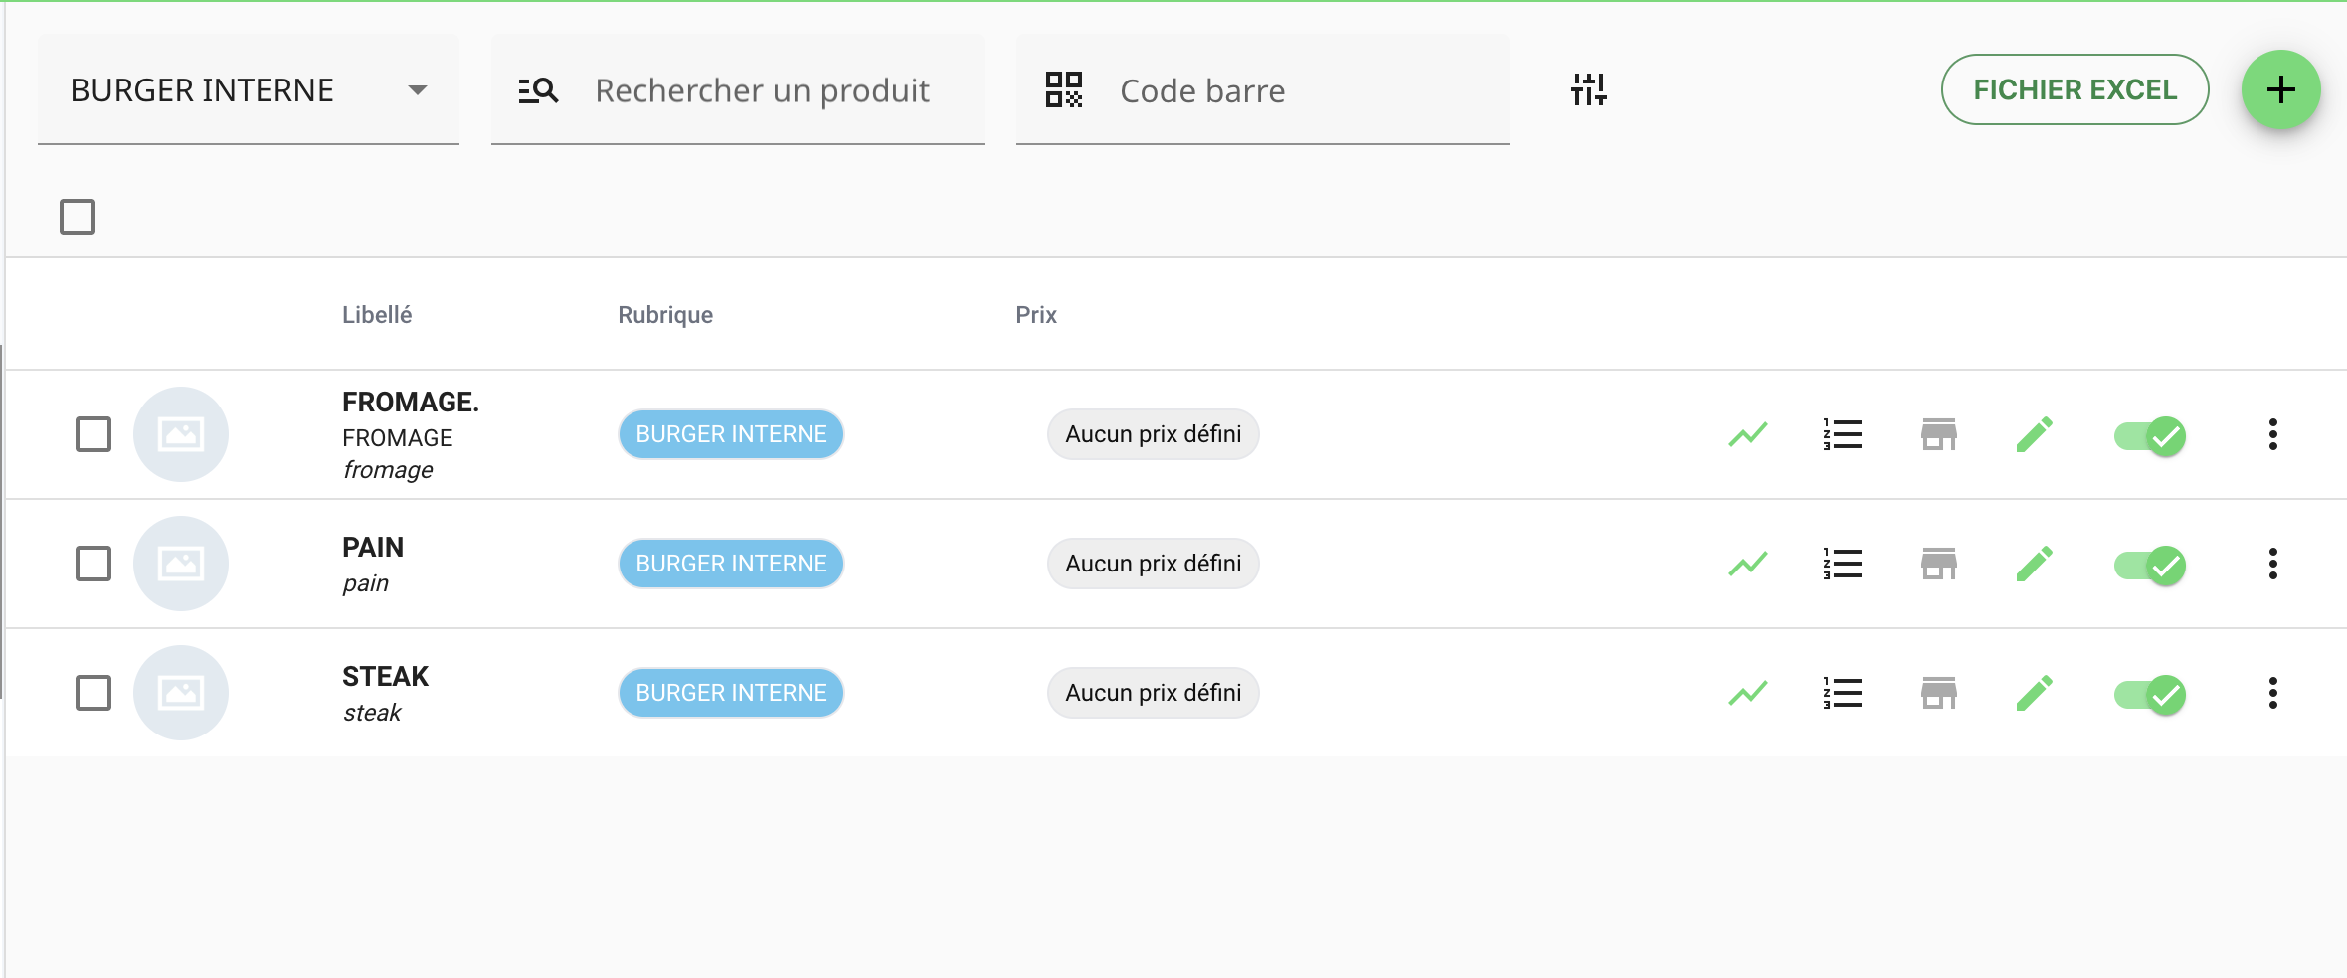
Task: Open more options menu for PAIN row
Action: [2272, 564]
